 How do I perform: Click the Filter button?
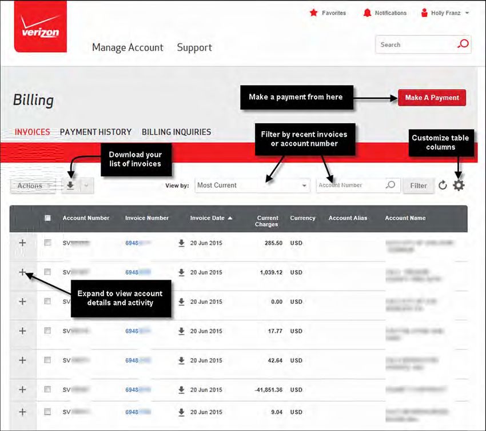coord(419,186)
